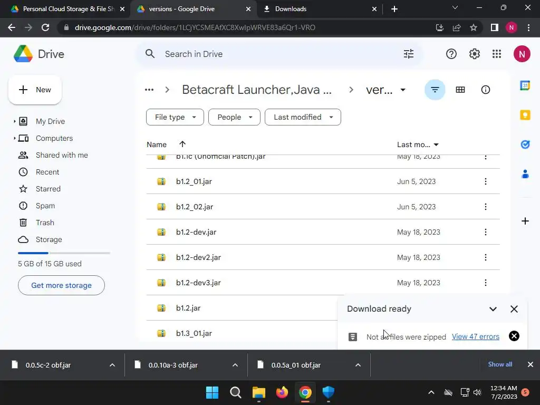The height and width of the screenshot is (405, 540).
Task: Open Contacts side panel
Action: (525, 174)
